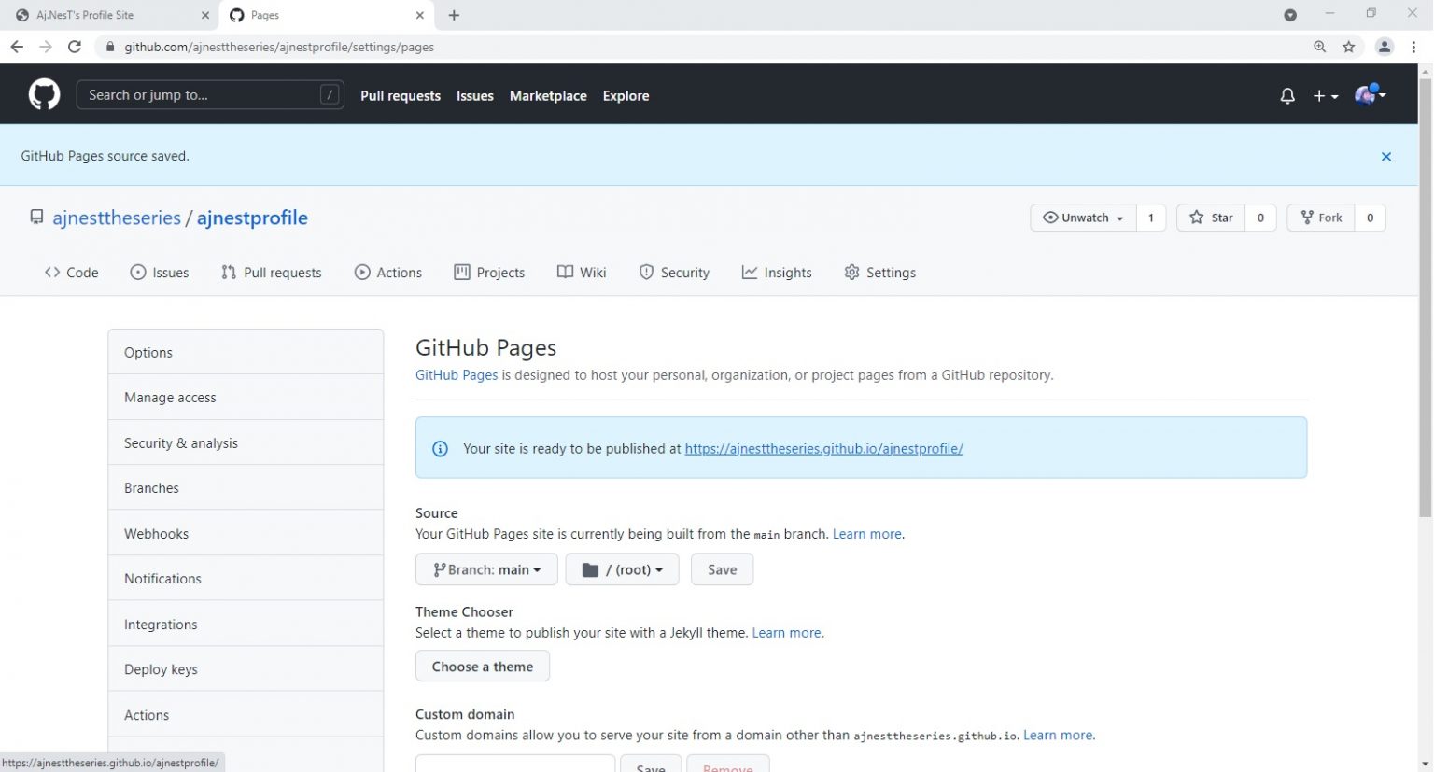Open the plus create-new dropdown

tap(1325, 95)
